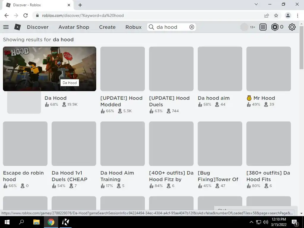Click the Chrome taskbar icon
The height and width of the screenshot is (228, 304).
(x=51, y=222)
